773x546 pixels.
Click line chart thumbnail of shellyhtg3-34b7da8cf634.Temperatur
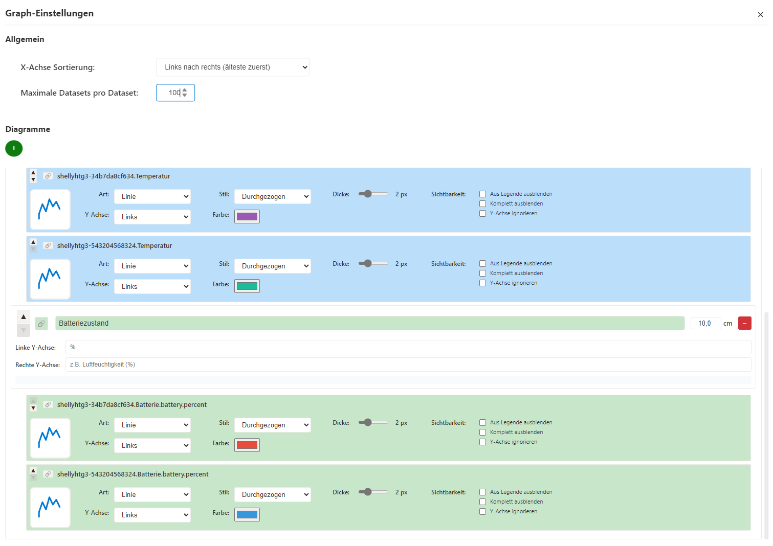pyautogui.click(x=50, y=210)
